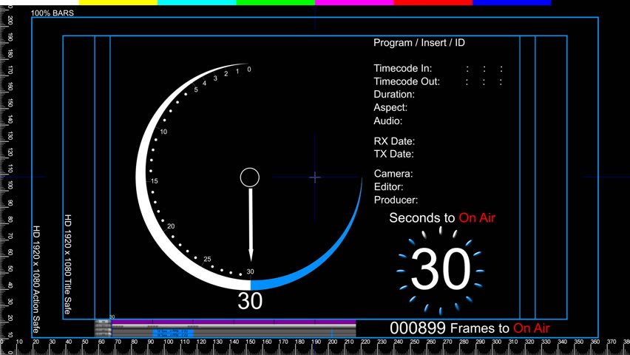Viewport: 630px width, 355px height.
Task: Click the red color bar at top
Action: [x=433, y=2]
